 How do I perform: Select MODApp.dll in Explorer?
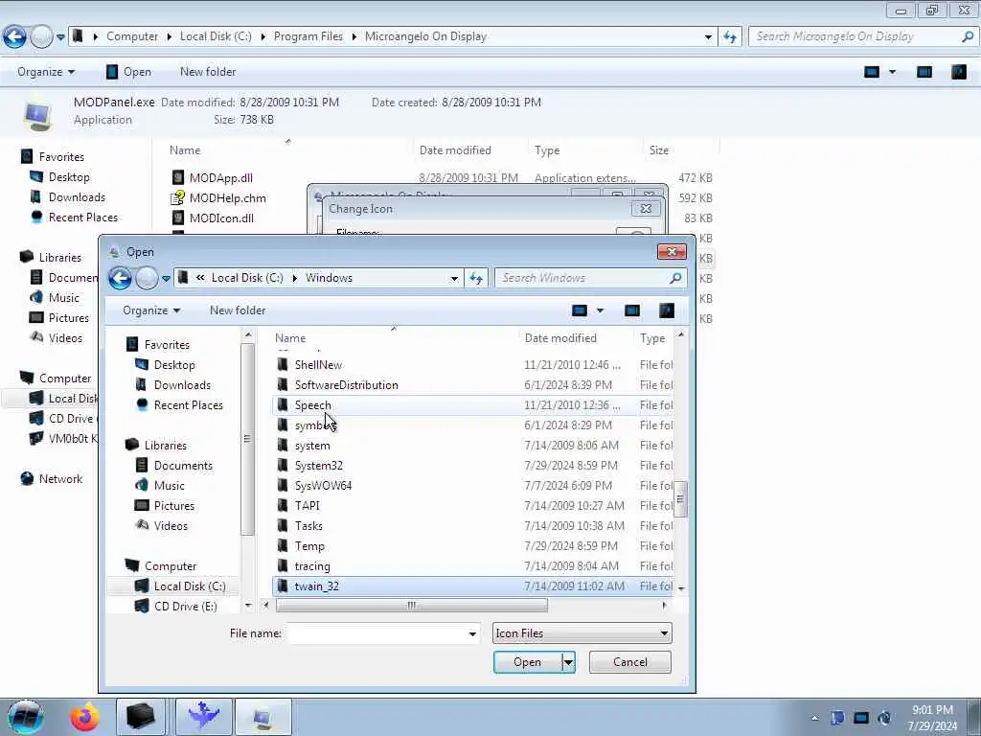[x=221, y=178]
